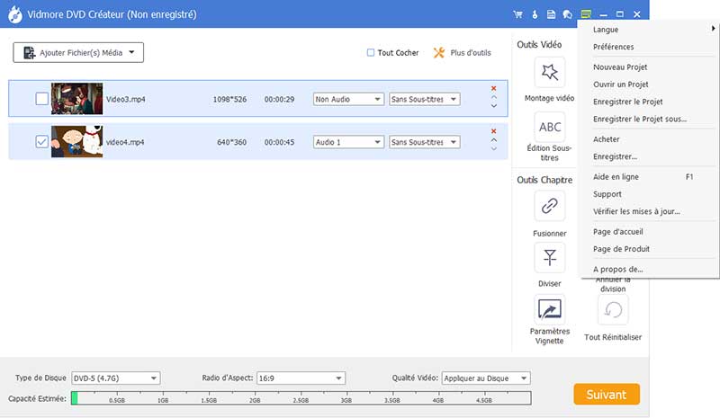Click the orange Suivant button

click(x=606, y=394)
